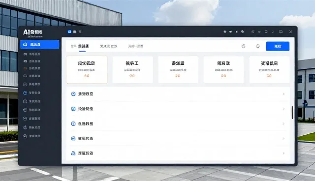Open the middle summary card of the five
Image resolution: width=315 pixels, height=181 pixels.
point(178,69)
